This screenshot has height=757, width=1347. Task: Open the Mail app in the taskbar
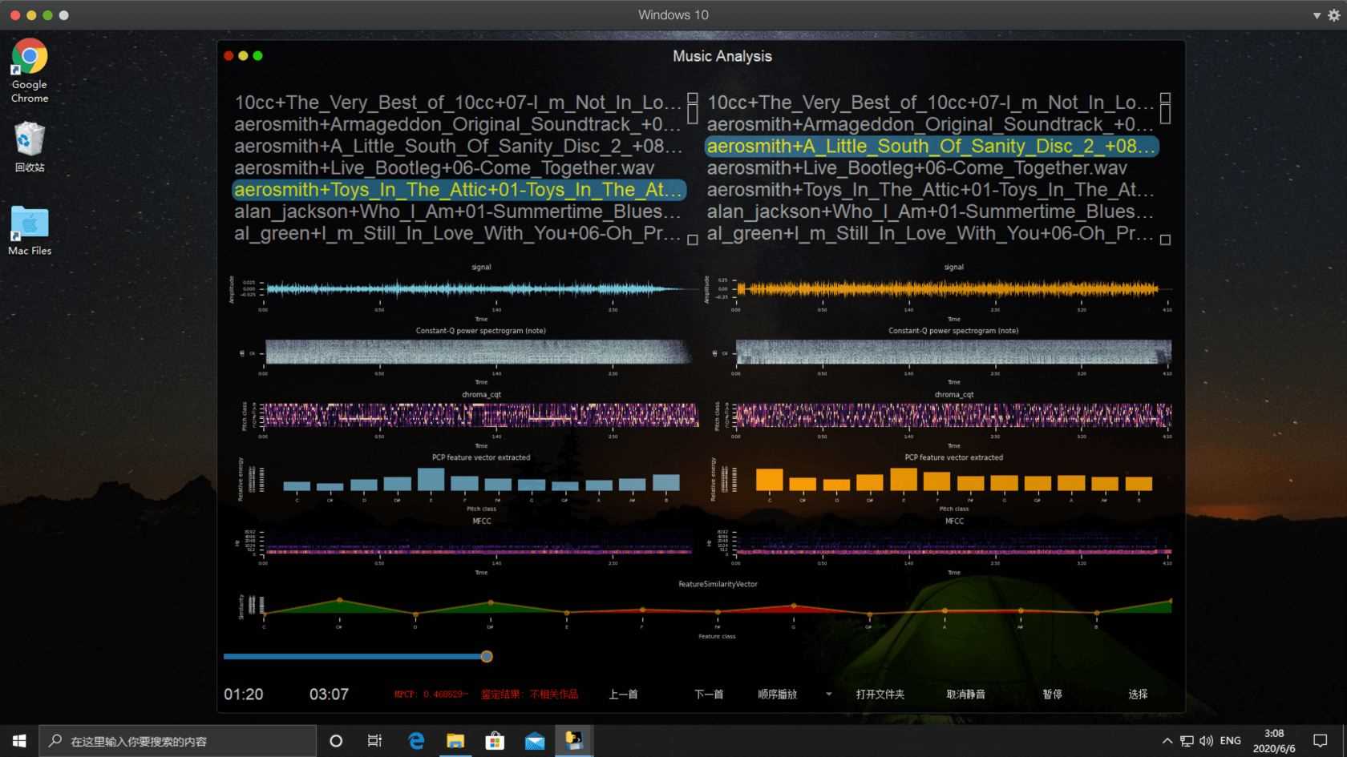tap(535, 741)
